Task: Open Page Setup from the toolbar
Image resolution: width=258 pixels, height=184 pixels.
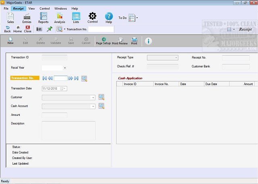Action: pos(103,41)
